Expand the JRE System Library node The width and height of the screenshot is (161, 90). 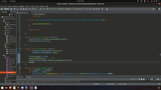3,19
